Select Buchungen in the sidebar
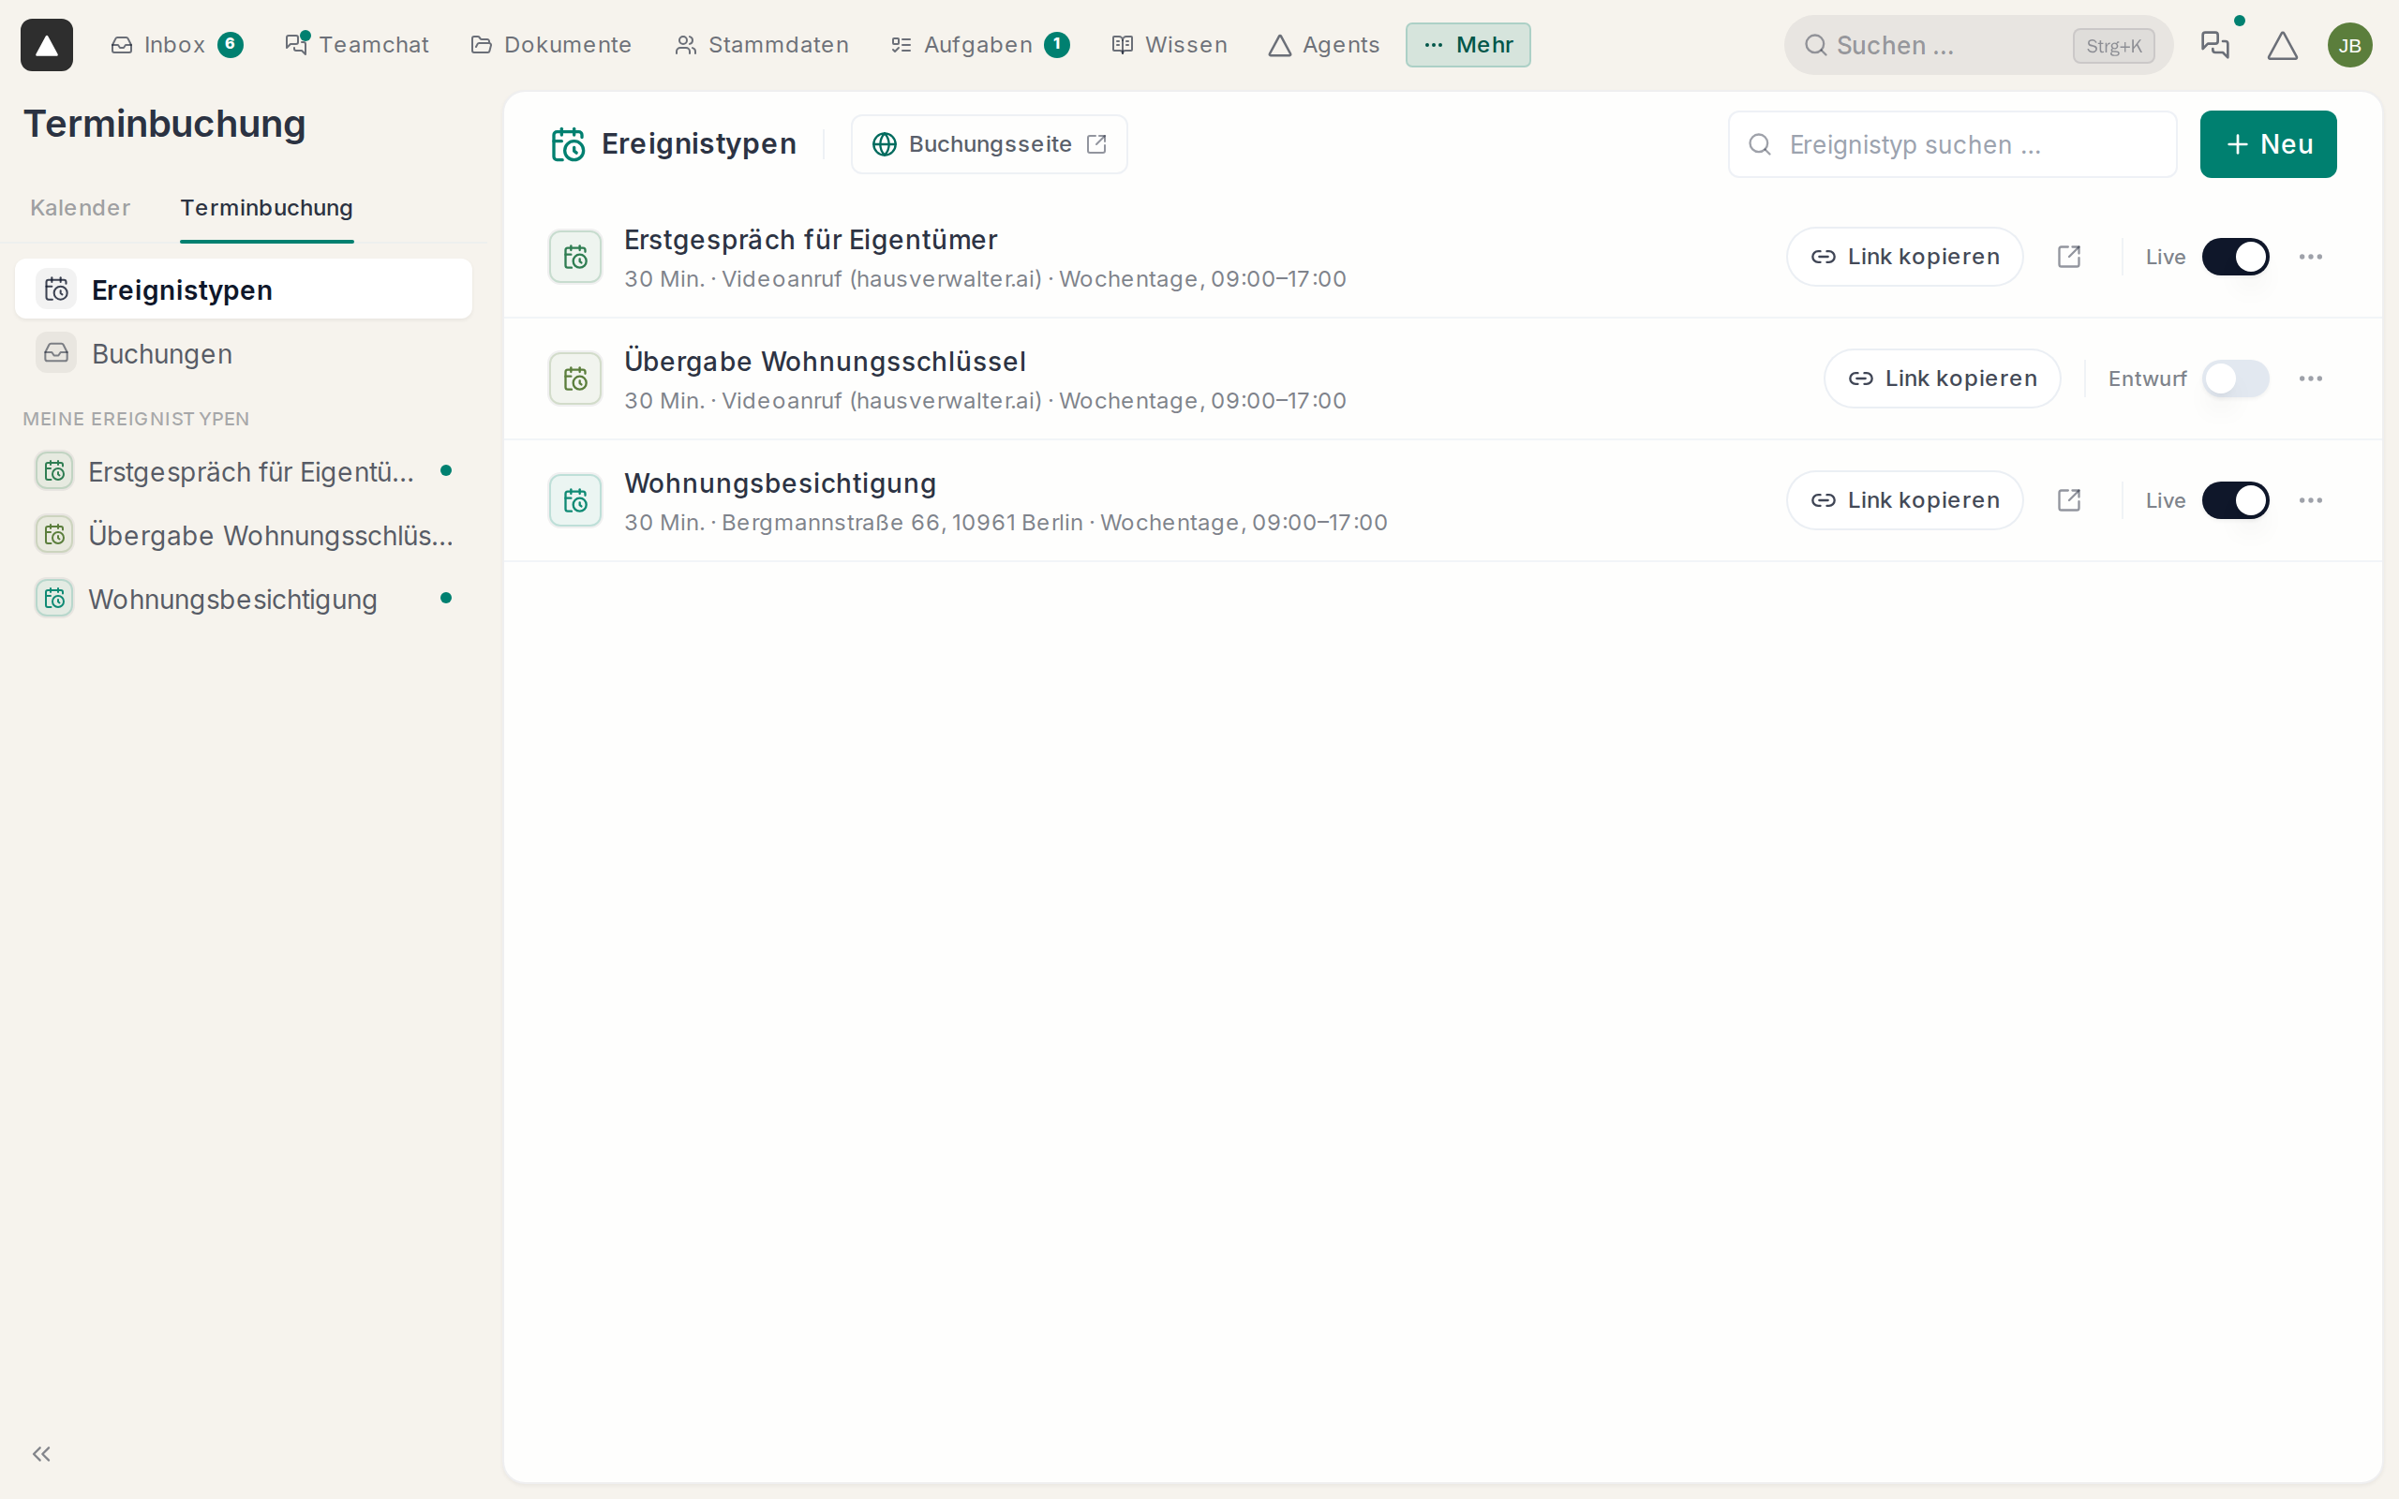 click(x=244, y=354)
